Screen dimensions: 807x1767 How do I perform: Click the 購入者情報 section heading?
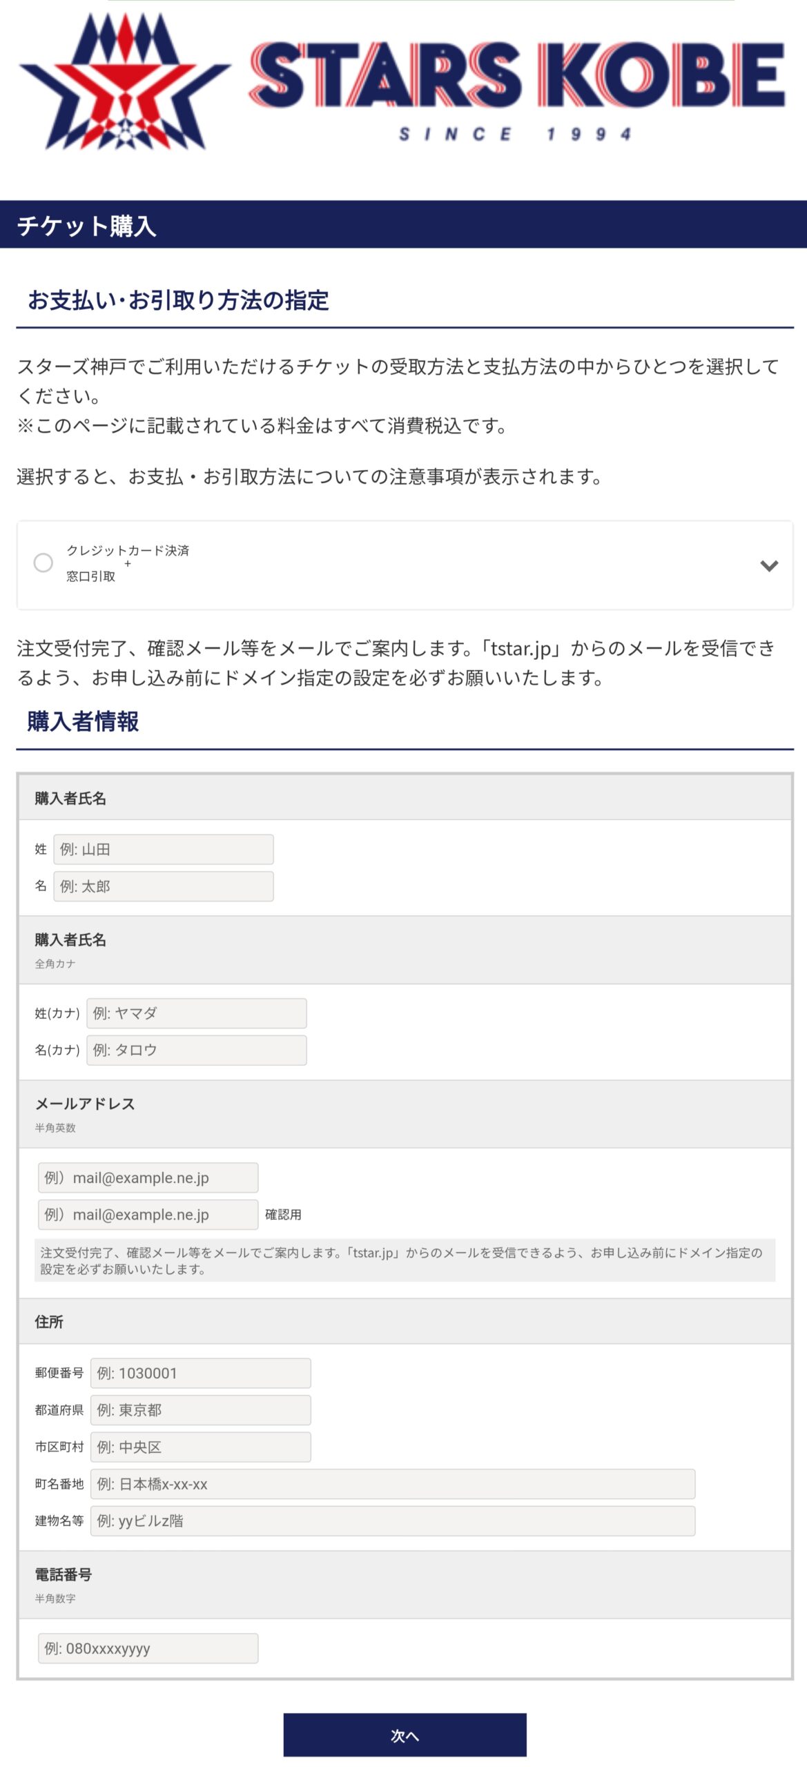(x=83, y=721)
